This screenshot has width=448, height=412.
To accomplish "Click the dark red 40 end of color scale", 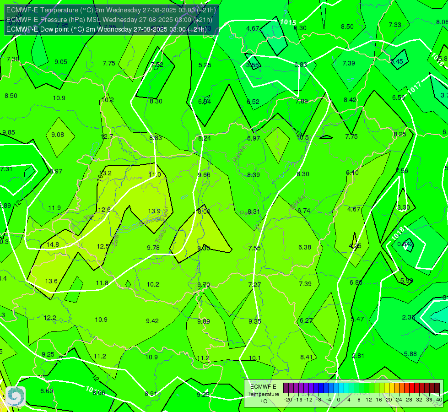I will [x=437, y=388].
